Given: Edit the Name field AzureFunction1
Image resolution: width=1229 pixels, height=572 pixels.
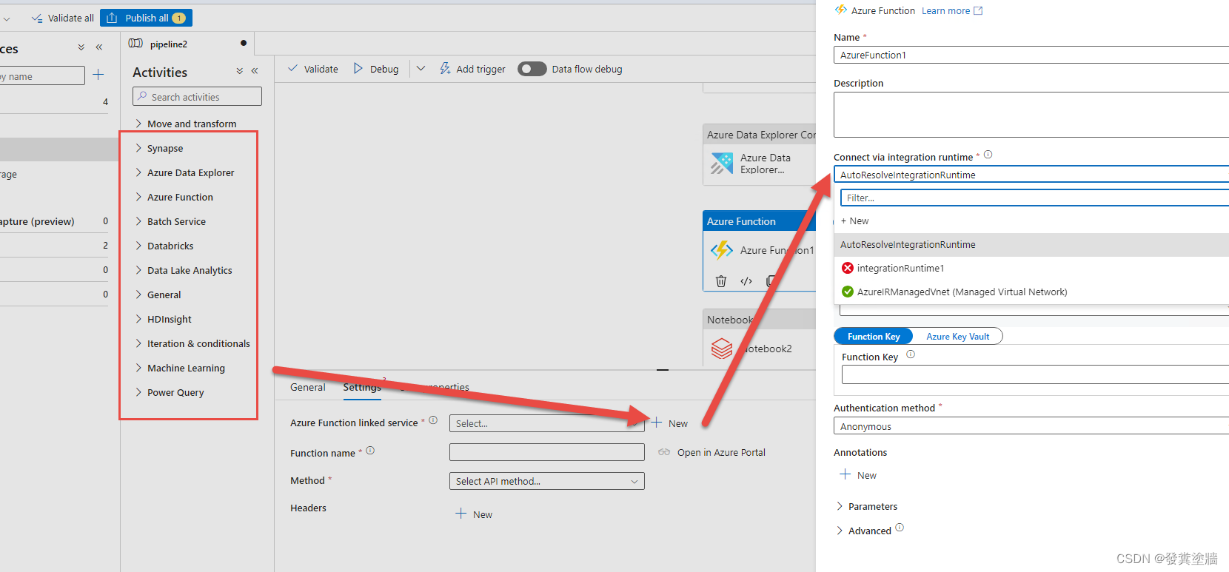Looking at the screenshot, I should 1031,55.
